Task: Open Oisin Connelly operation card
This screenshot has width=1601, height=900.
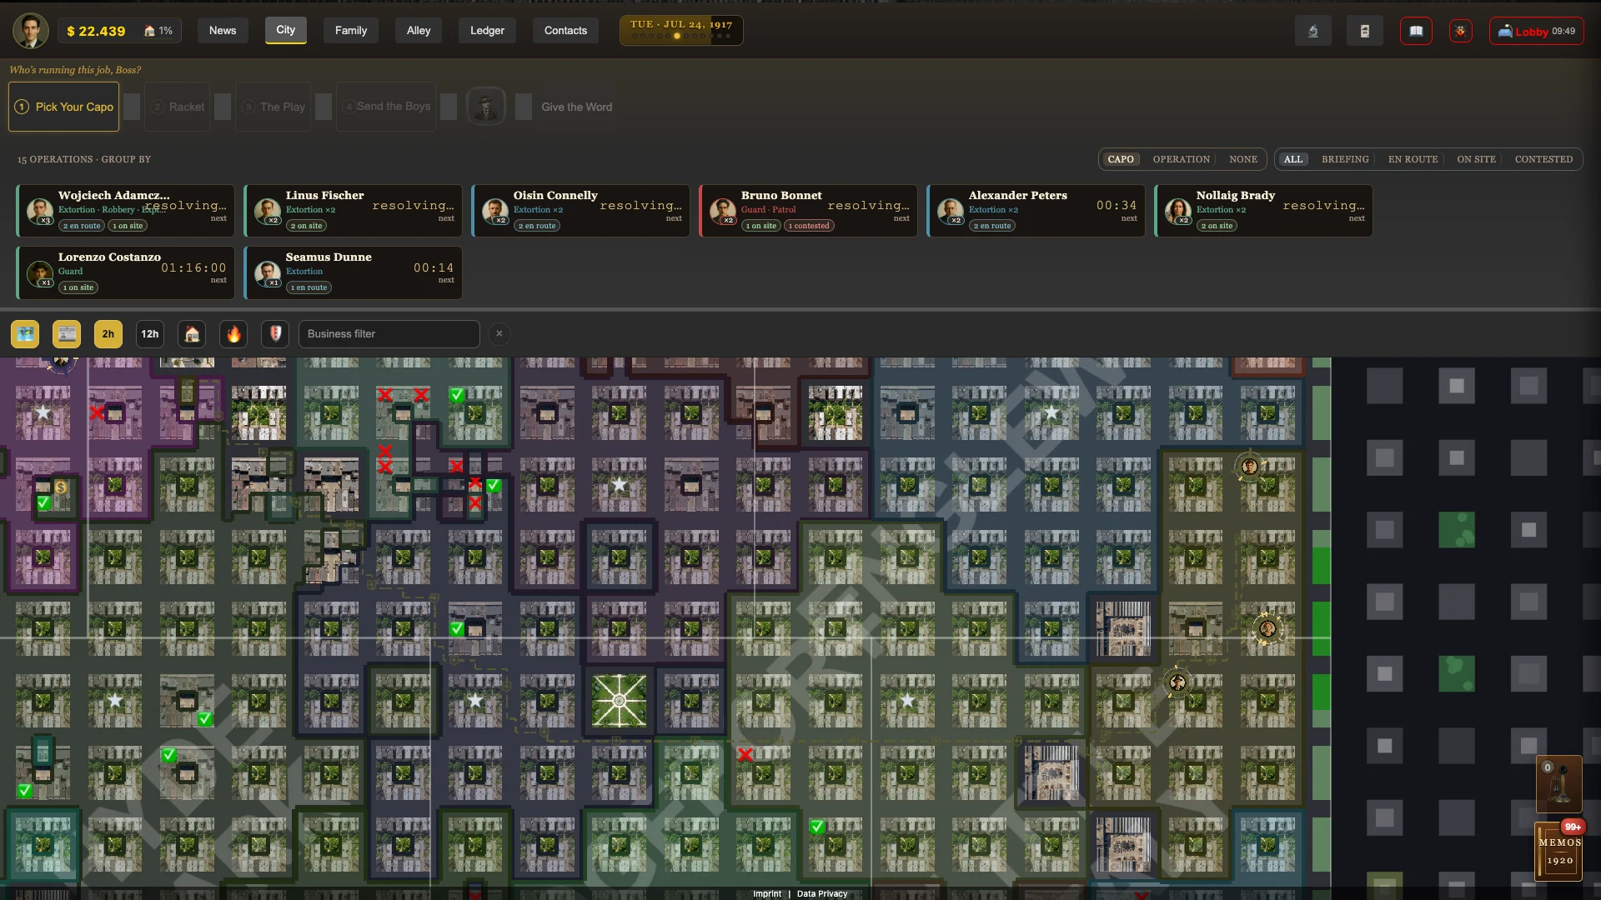Action: [580, 211]
